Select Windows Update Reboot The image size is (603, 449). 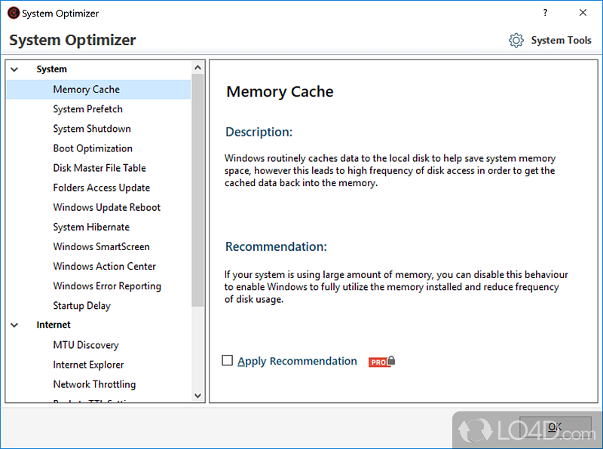pos(106,207)
